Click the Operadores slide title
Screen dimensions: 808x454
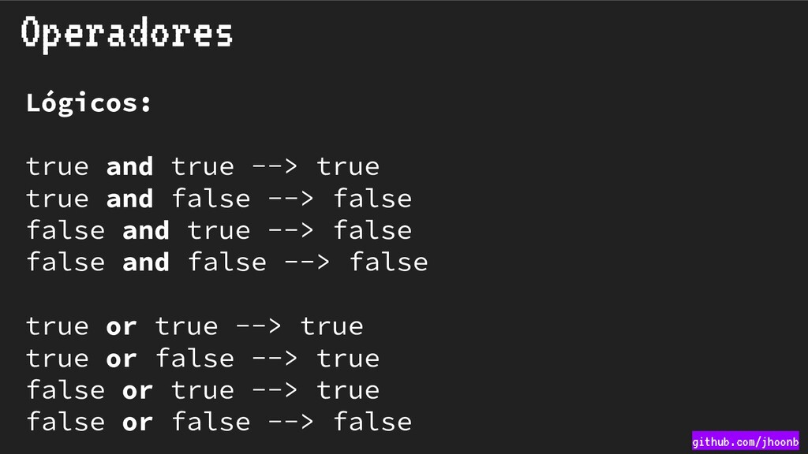[x=127, y=33]
